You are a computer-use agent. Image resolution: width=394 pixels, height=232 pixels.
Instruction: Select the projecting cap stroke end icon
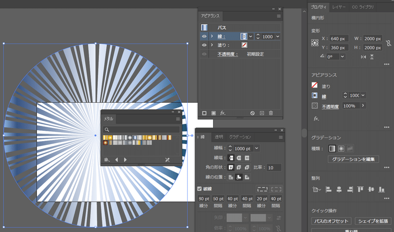coord(247,158)
